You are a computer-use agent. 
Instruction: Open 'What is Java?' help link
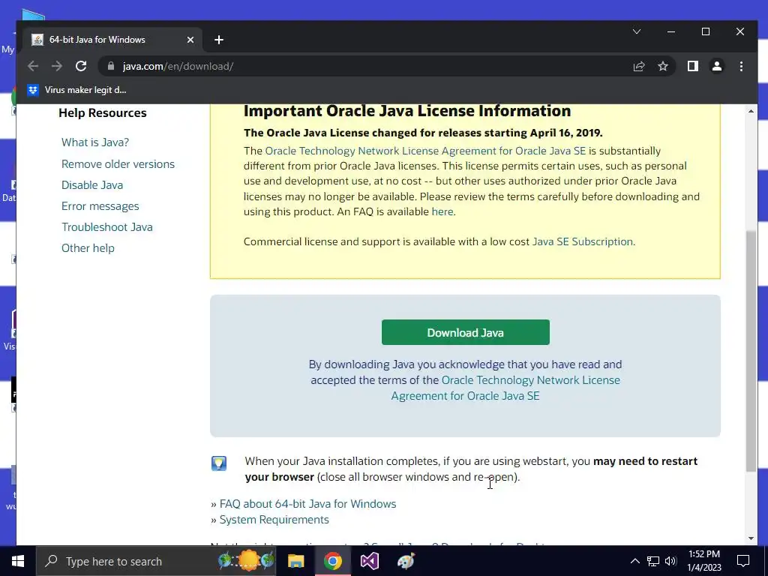click(95, 142)
